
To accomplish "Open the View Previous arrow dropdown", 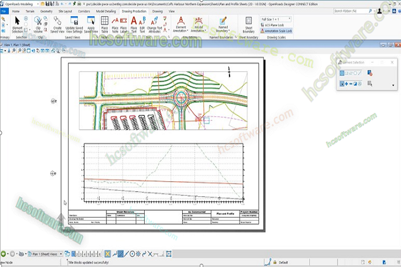I will pos(8,254).
